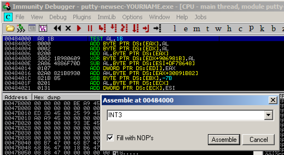Open Log window with 'l' button
This screenshot has width=284, height=155.
tap(175, 28)
